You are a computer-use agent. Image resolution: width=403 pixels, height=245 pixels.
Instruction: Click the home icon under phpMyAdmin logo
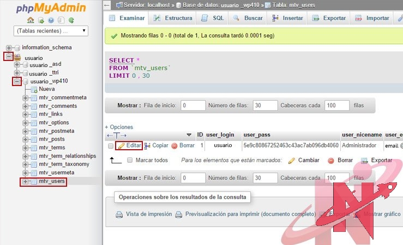31,20
